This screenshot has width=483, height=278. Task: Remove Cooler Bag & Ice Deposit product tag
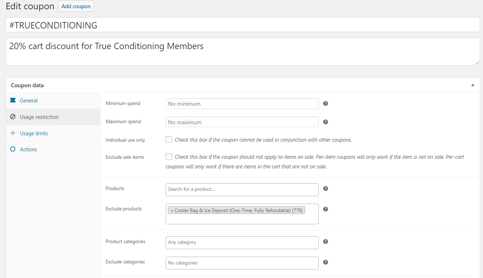tap(172, 211)
